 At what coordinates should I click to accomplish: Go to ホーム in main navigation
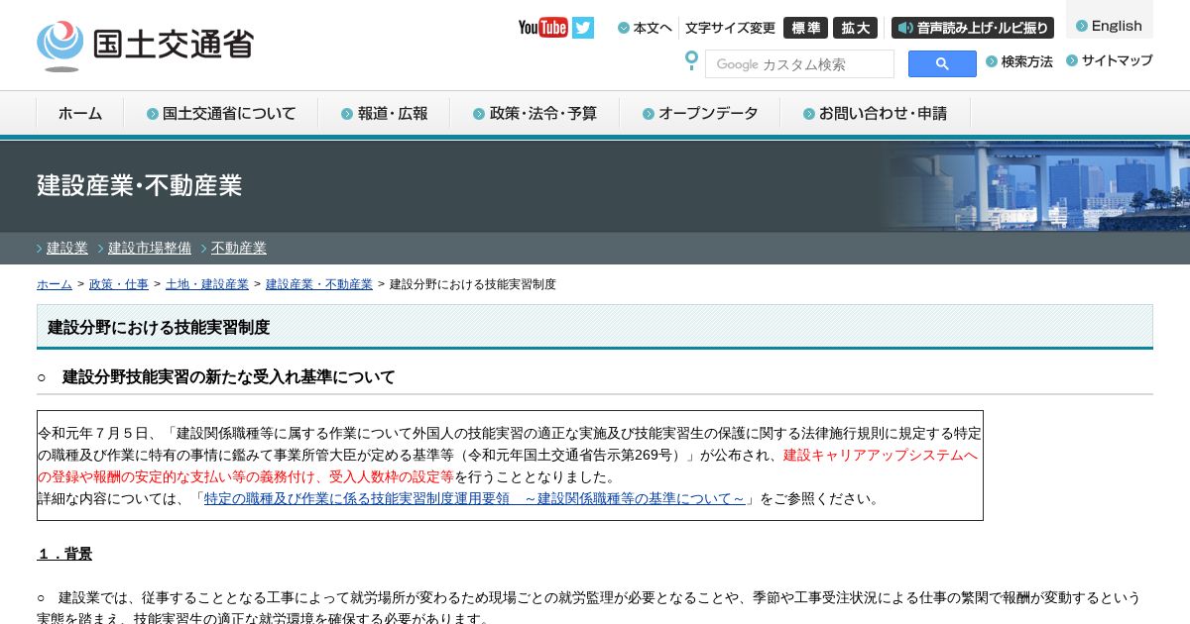click(80, 113)
